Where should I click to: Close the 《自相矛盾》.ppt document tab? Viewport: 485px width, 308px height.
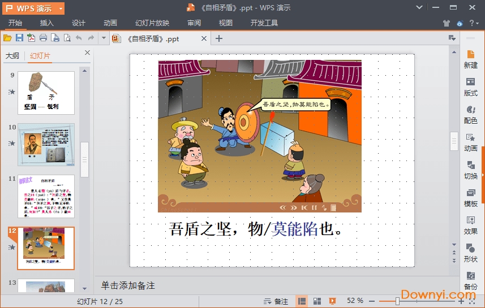(204, 38)
